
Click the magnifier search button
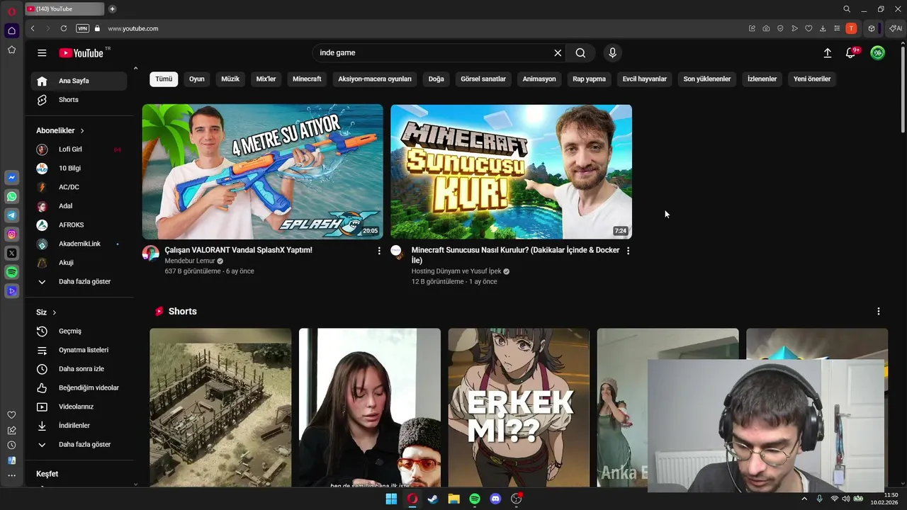580,53
